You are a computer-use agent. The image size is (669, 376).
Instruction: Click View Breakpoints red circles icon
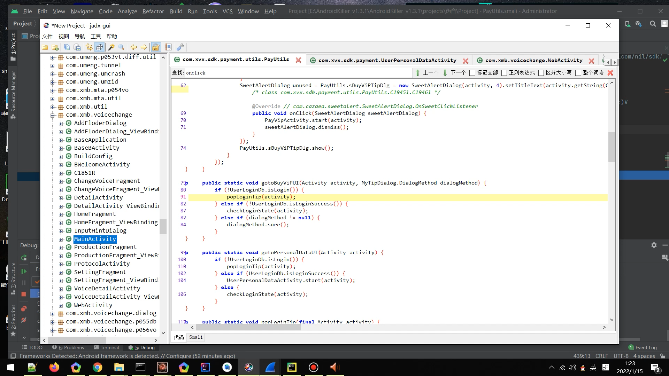click(x=24, y=308)
